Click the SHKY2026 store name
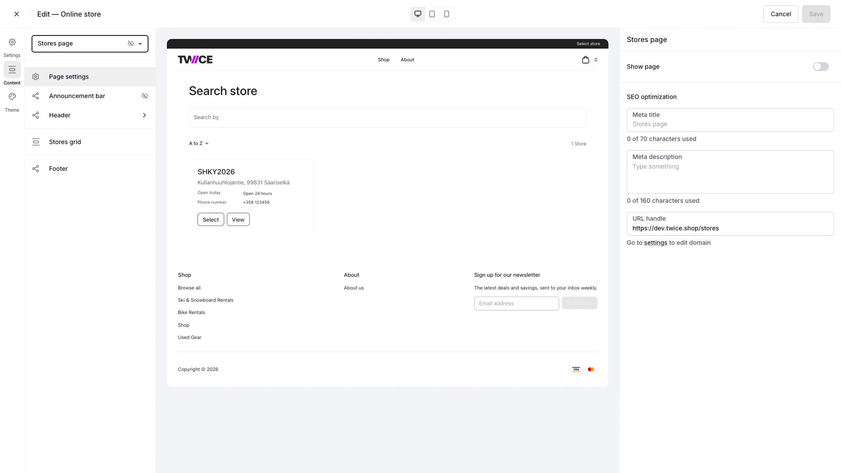 tap(216, 172)
